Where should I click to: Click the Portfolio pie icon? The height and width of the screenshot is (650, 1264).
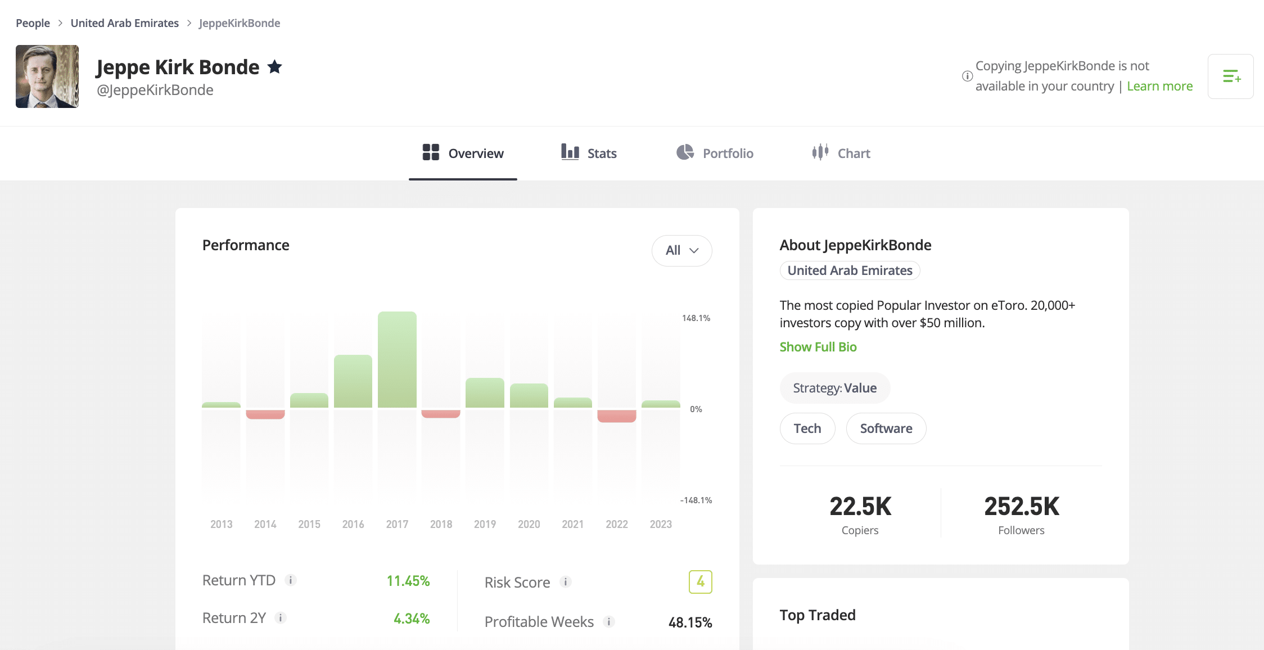tap(685, 152)
